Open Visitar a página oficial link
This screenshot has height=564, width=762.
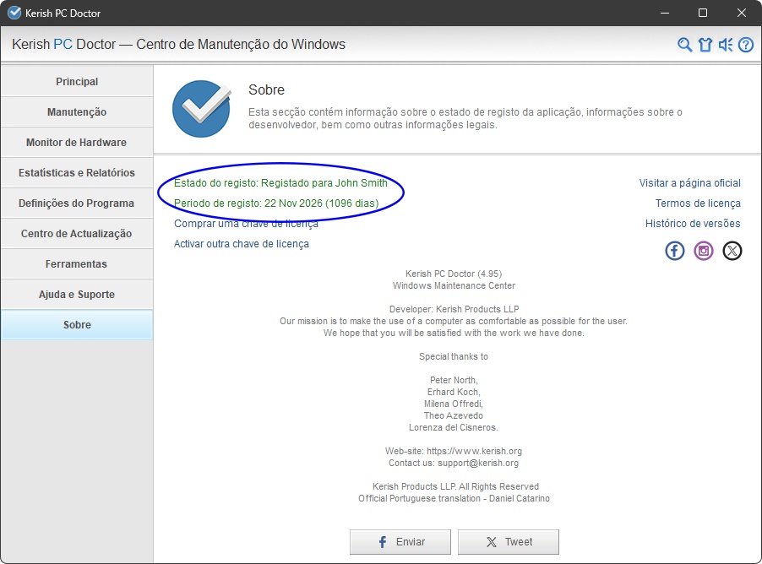[689, 183]
